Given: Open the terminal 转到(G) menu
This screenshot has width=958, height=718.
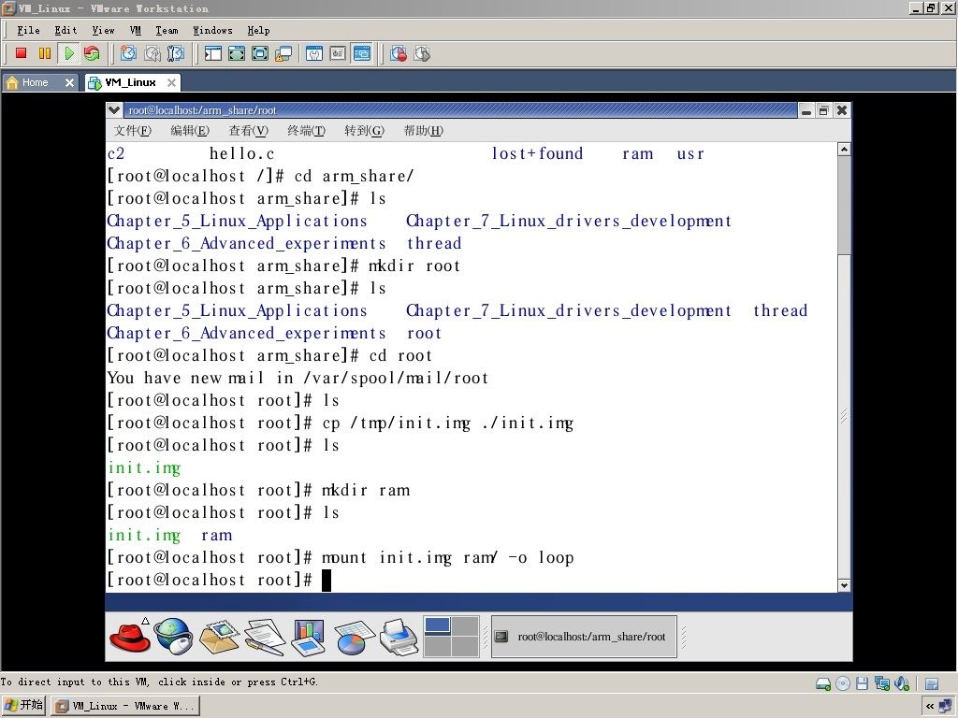Looking at the screenshot, I should coord(364,130).
